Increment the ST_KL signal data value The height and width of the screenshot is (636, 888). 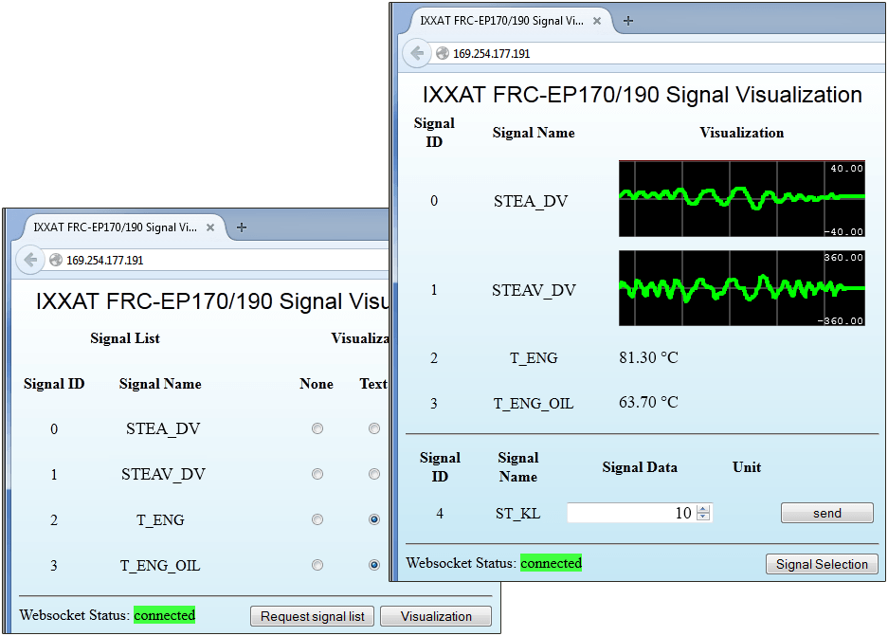[x=703, y=509]
